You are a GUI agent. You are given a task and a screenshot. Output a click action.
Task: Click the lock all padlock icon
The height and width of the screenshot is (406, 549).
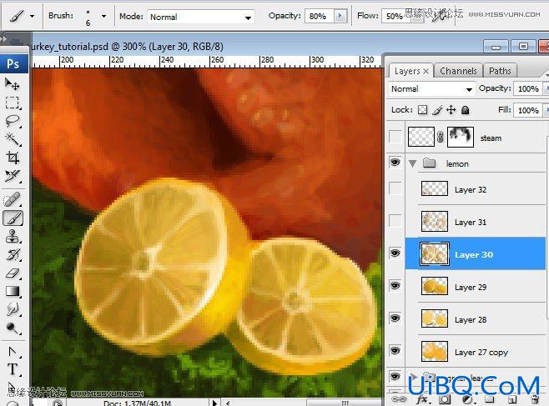coord(465,110)
